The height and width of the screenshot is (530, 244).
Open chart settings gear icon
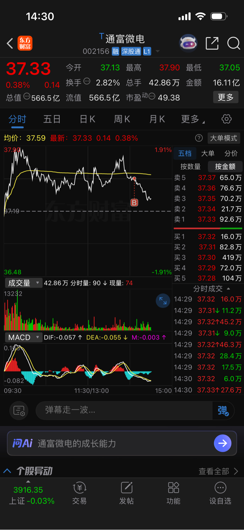point(227,119)
